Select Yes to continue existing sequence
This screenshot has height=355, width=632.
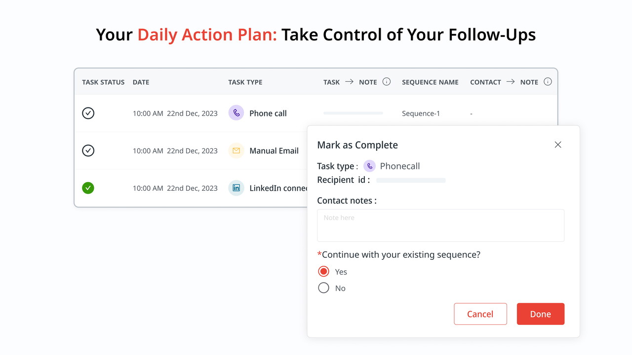[323, 272]
